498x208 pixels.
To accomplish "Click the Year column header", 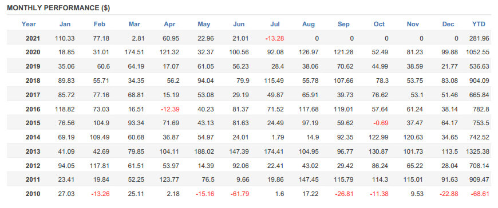I will (29, 24).
